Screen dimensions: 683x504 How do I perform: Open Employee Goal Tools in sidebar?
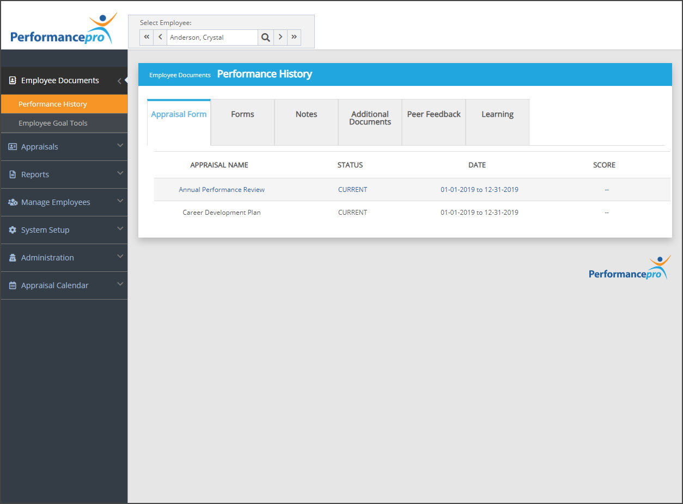click(x=53, y=123)
